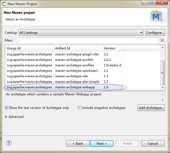The image size is (170, 153).
Task: Select maven-archetype-portlet row
Action: tap(64, 60)
